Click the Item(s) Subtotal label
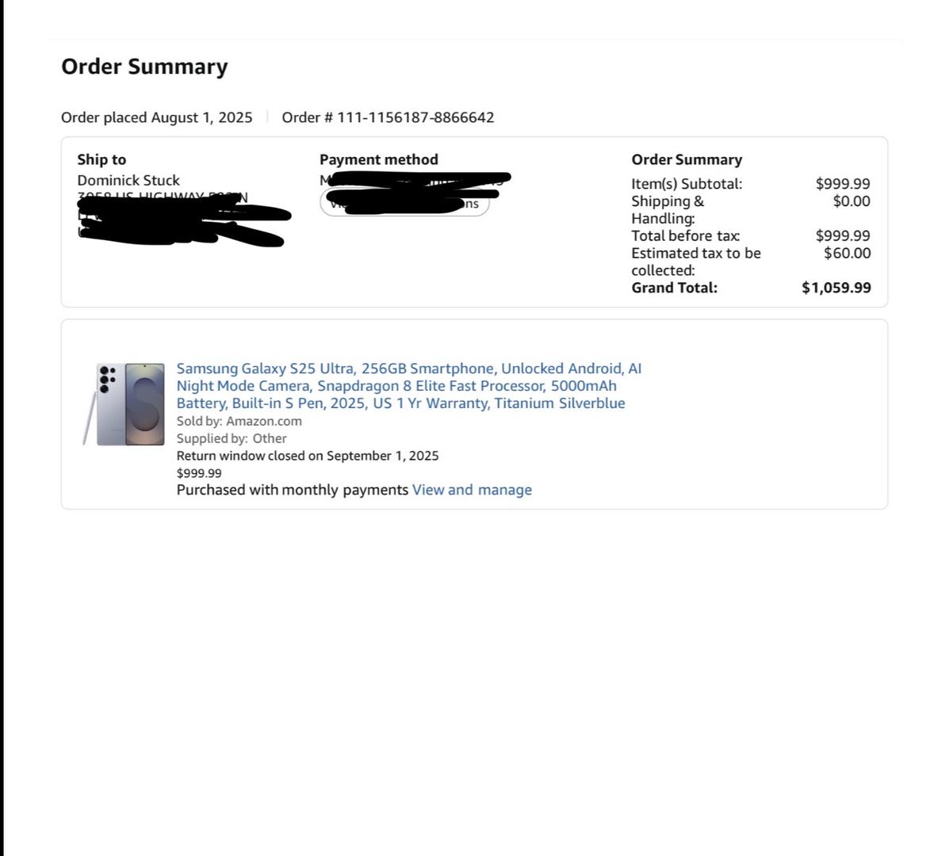The image size is (934, 856). 687,184
